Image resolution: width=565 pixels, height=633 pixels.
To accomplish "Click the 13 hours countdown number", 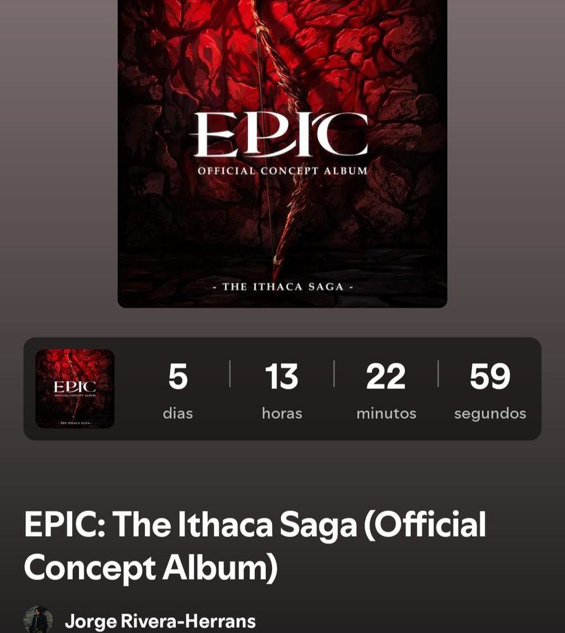I will click(282, 376).
